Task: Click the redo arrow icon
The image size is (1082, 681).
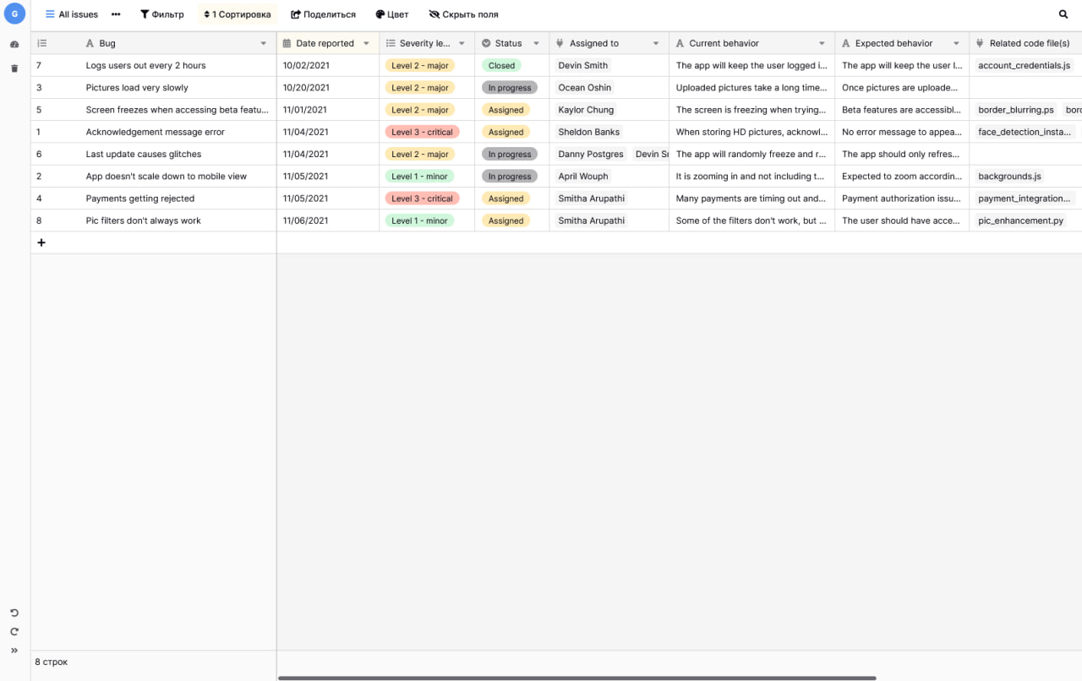Action: (14, 631)
